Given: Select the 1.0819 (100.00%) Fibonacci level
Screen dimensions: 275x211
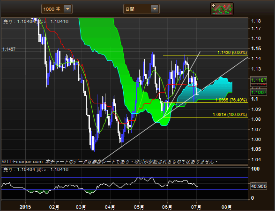Looking at the screenshot, I should [230, 115].
